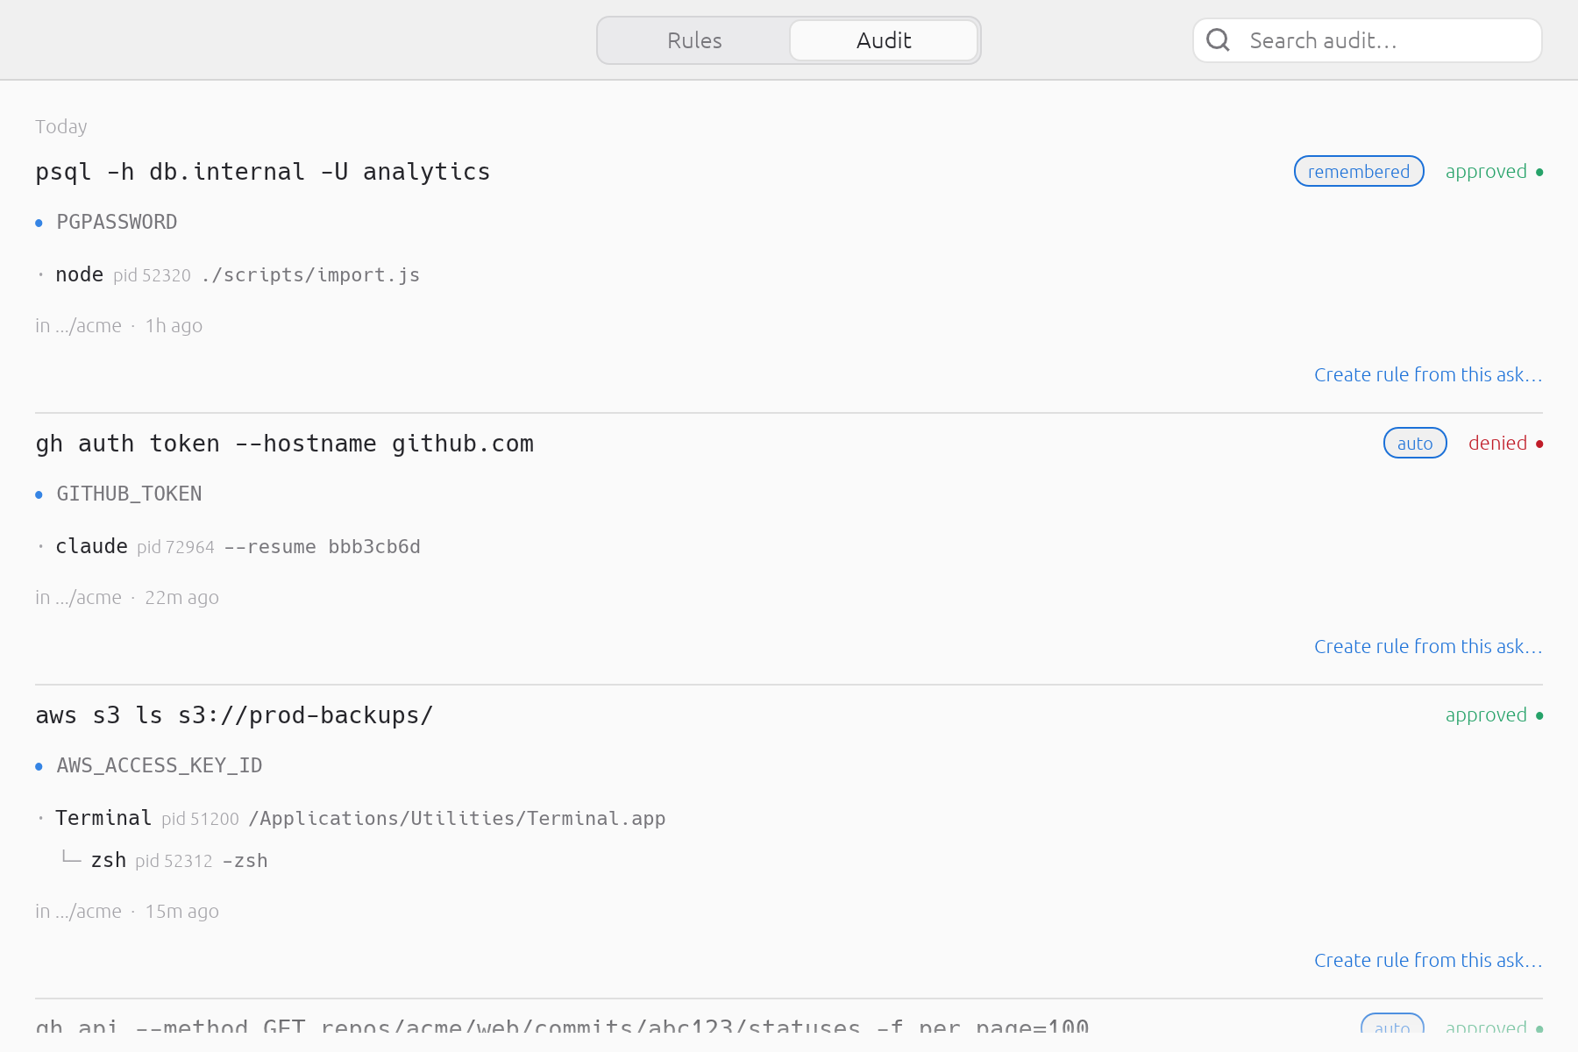Click the '1h ago' timestamp
This screenshot has height=1052, width=1578.
click(174, 326)
